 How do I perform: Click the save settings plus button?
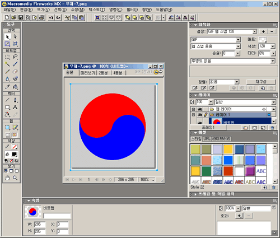click(263, 32)
